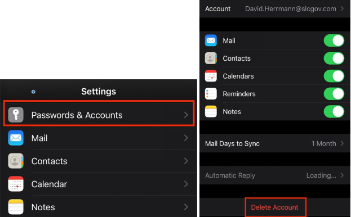
Task: Tap chevron on the Settings Contacts row
Action: pos(186,161)
